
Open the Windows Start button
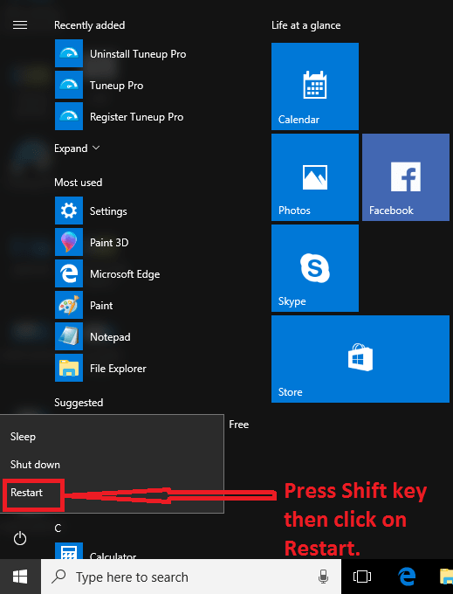pos(20,577)
